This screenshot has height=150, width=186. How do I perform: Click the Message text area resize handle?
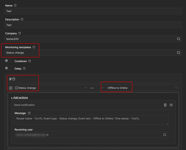point(167,124)
